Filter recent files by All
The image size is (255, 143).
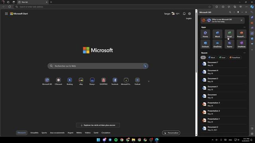(x=203, y=57)
